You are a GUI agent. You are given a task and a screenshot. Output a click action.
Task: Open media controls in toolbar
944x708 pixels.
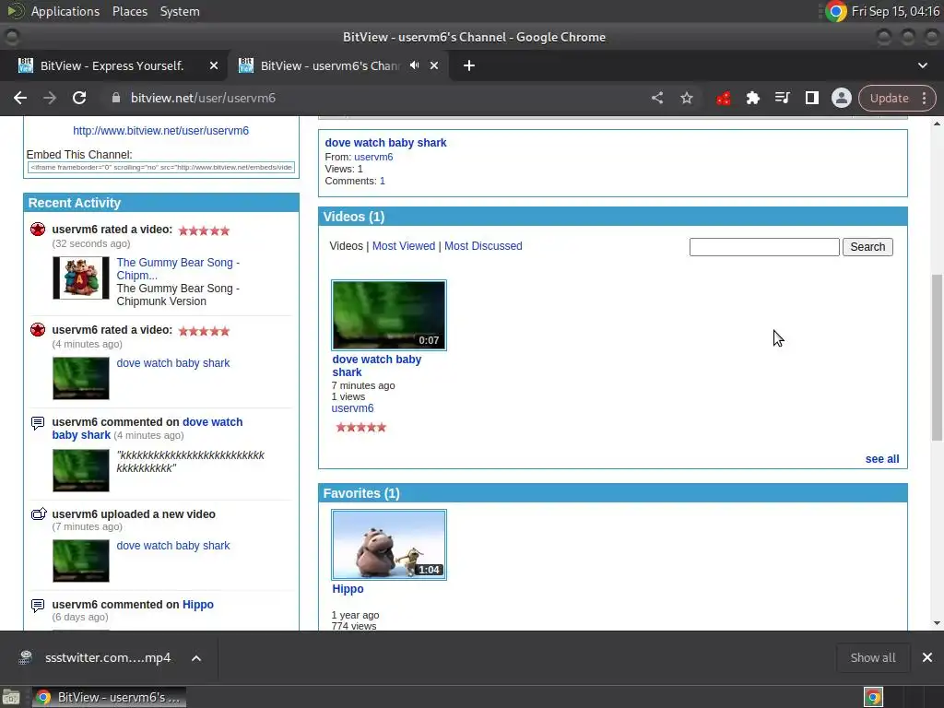click(x=782, y=98)
